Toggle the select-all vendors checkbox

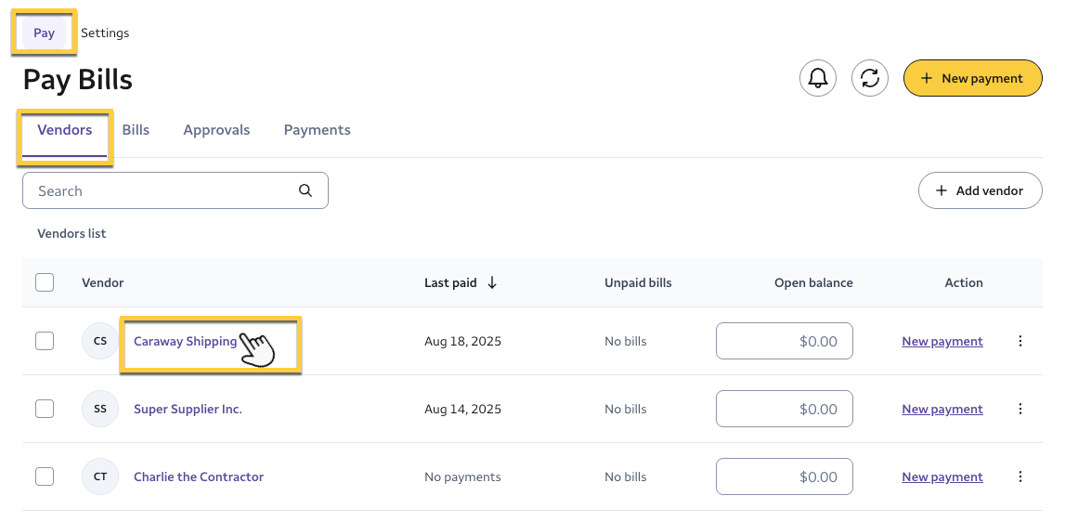[45, 282]
